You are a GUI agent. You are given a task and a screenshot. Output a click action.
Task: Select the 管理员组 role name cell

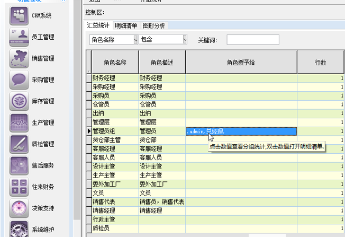click(115, 131)
